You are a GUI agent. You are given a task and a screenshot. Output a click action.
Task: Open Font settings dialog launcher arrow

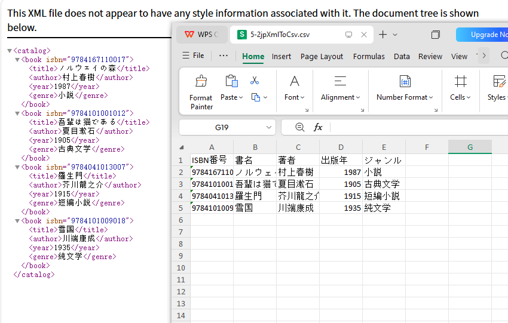click(307, 110)
